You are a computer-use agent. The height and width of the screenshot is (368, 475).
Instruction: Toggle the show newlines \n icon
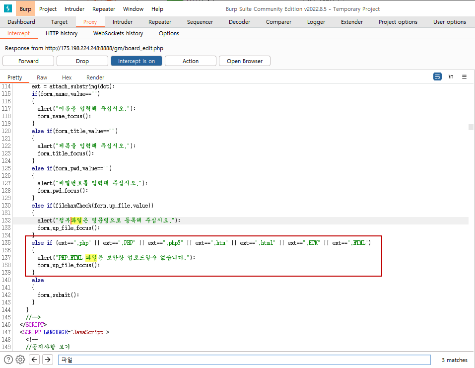tap(451, 76)
